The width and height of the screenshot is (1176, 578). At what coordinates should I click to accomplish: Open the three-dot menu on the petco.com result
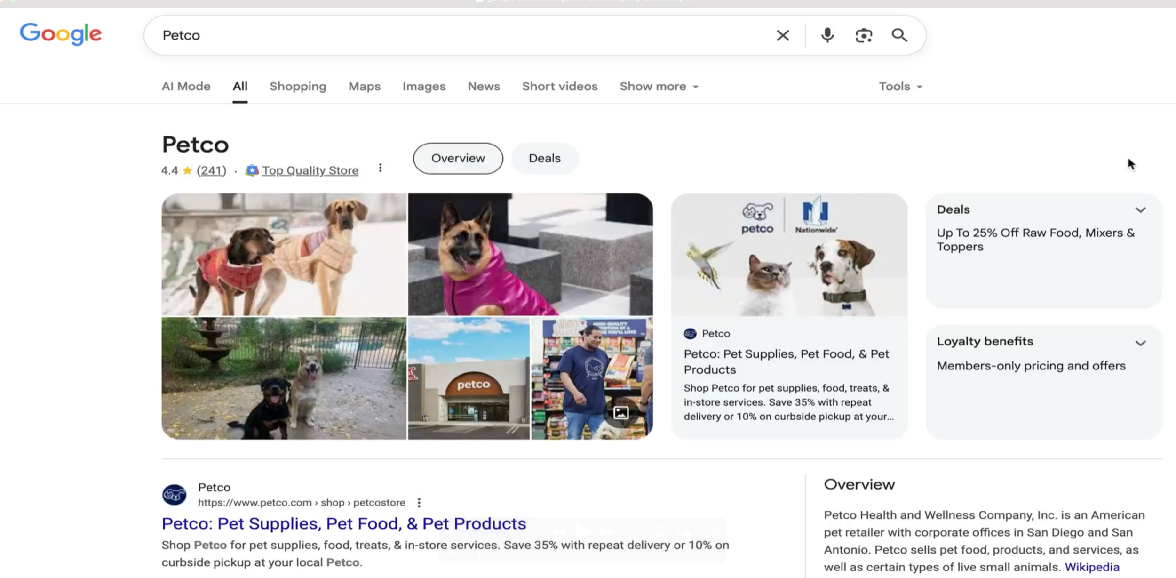point(419,502)
